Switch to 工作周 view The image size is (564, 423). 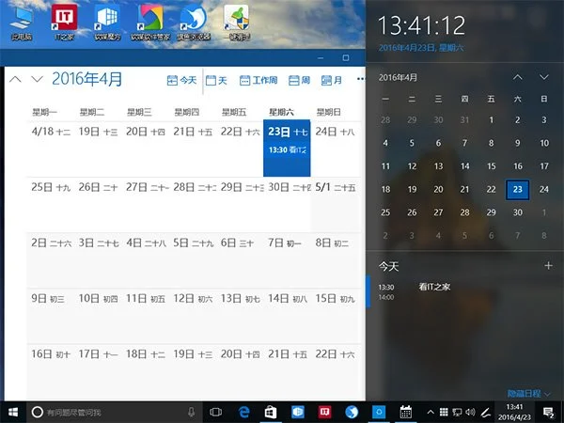[x=258, y=80]
